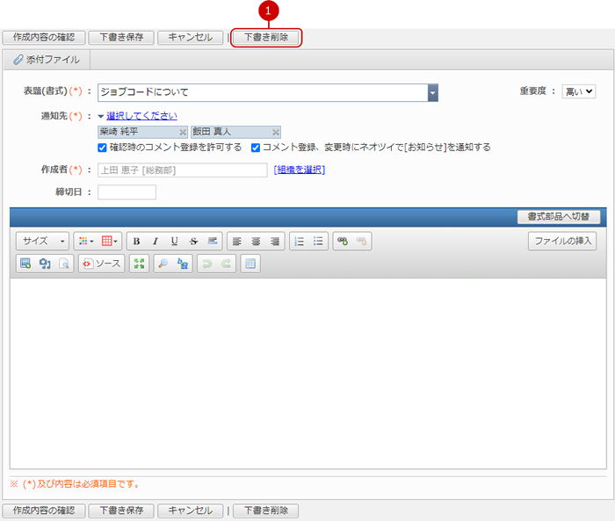Click the undo arrow icon
The image size is (615, 521).
207,264
